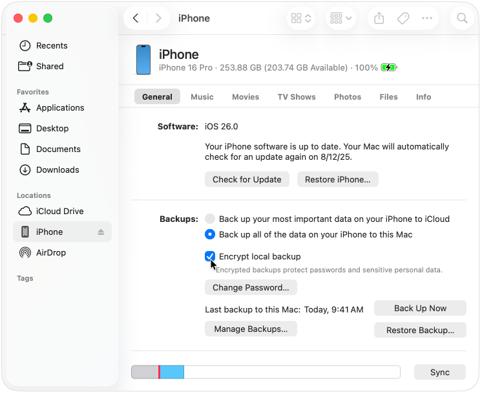Click the Share toolbar icon
Image resolution: width=482 pixels, height=394 pixels.
coord(379,19)
